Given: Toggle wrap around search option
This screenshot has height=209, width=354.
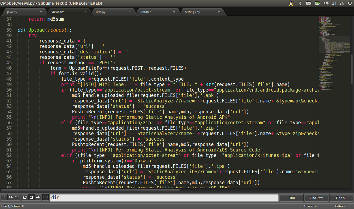Looking at the screenshot, I should point(31,198).
